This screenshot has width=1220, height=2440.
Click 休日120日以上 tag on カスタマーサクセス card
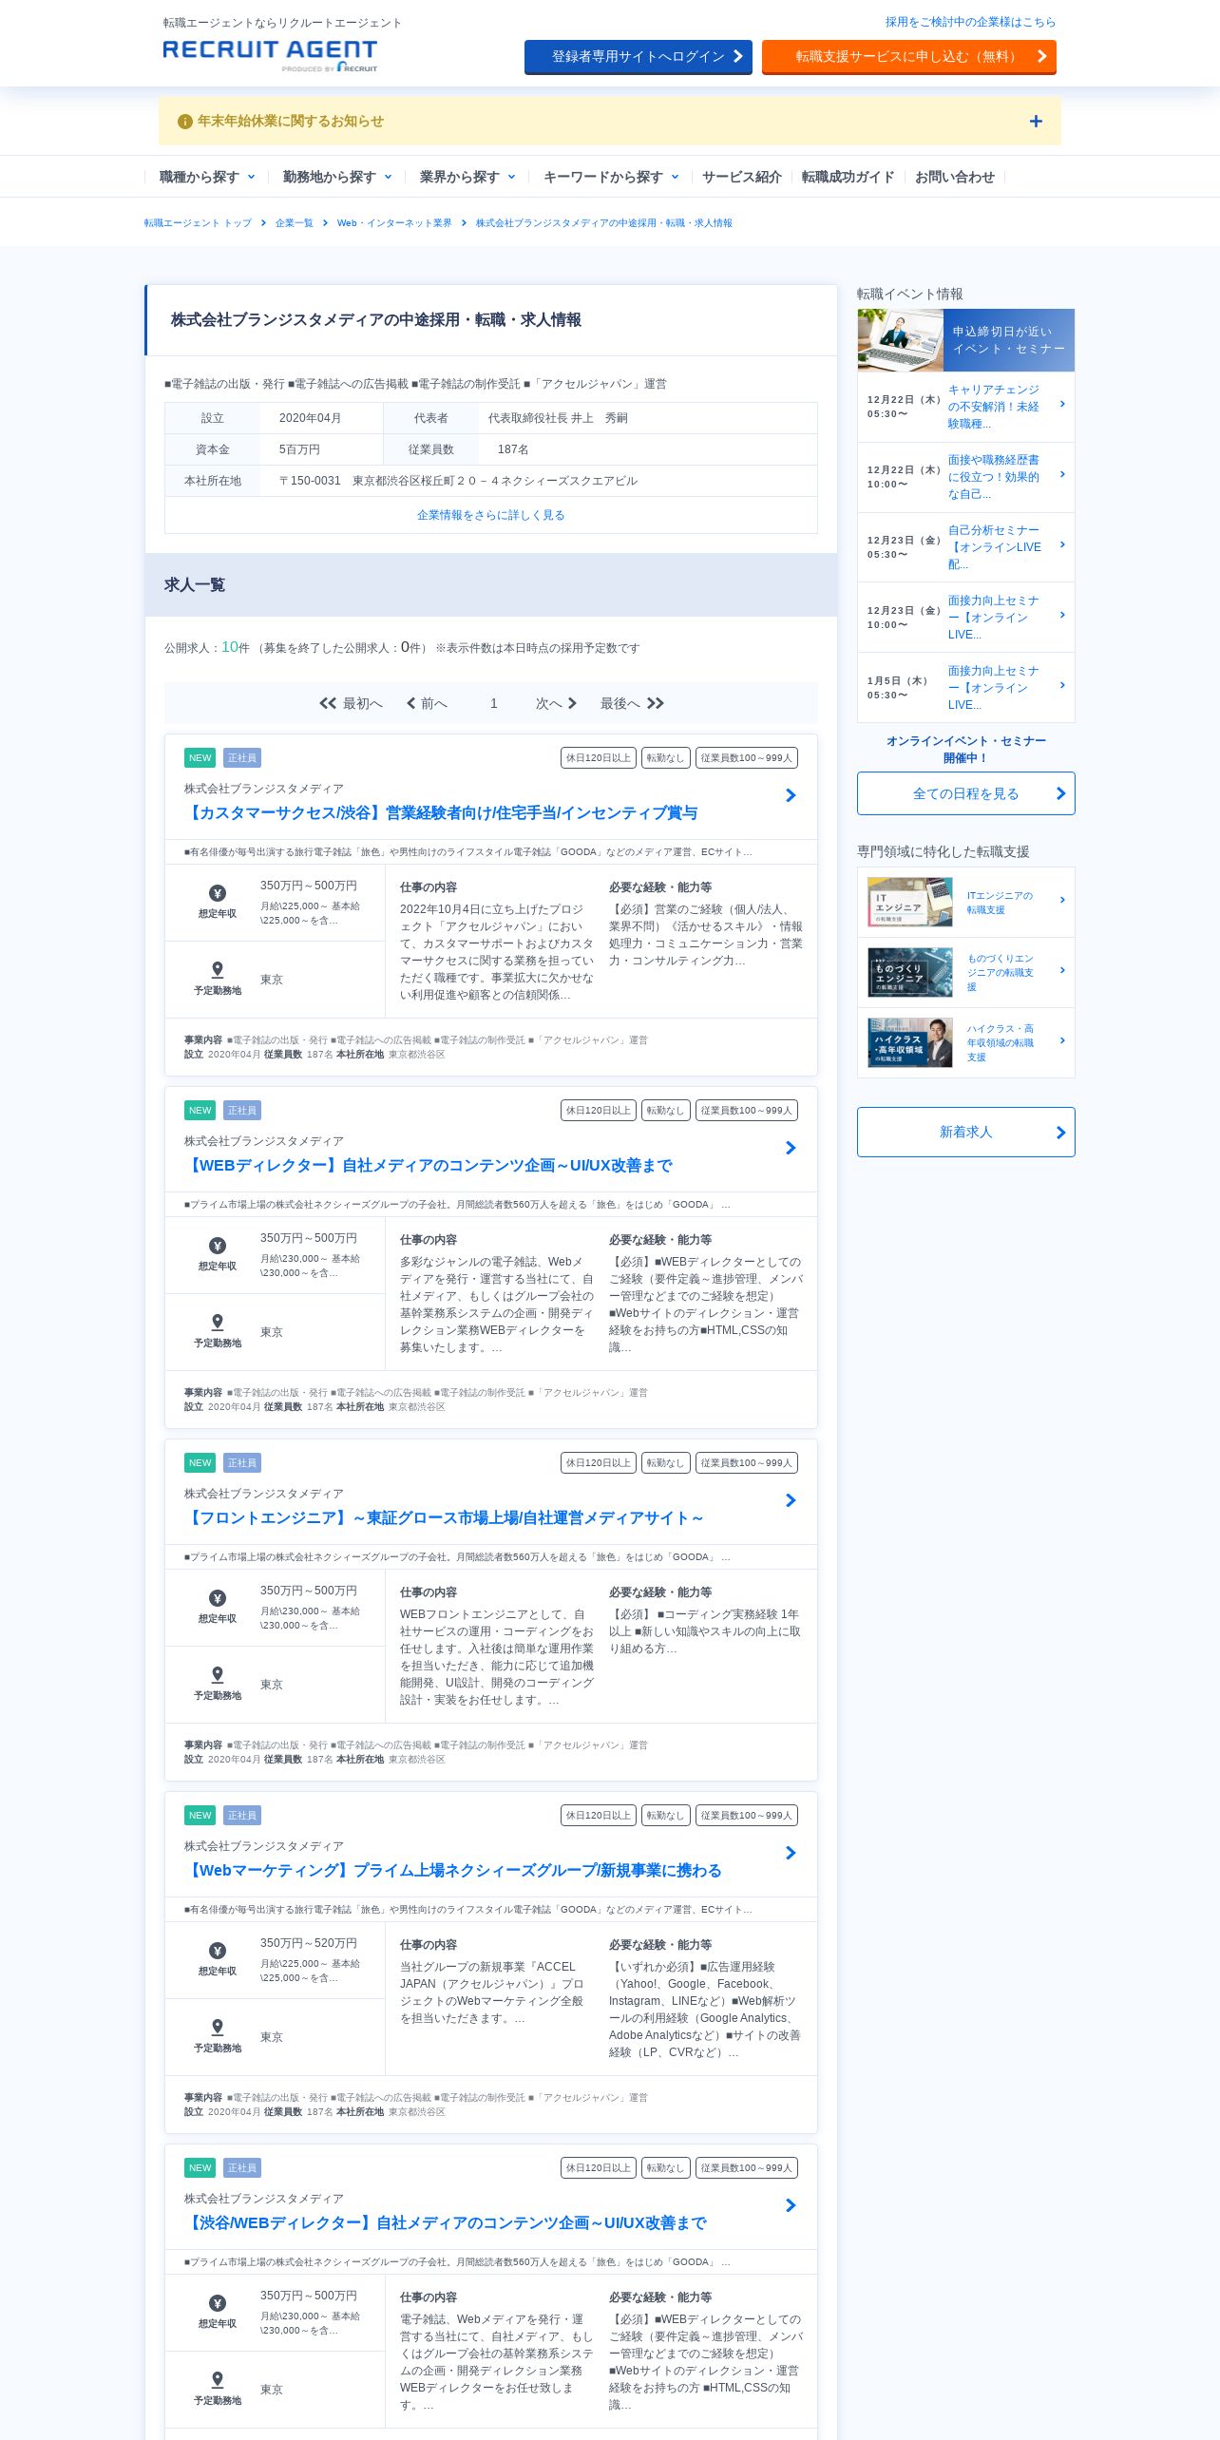599,758
